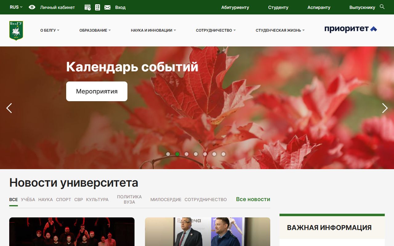The image size is (394, 246).
Task: Select the first slider dot
Action: (168, 154)
